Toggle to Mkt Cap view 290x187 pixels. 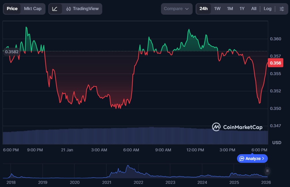point(33,9)
